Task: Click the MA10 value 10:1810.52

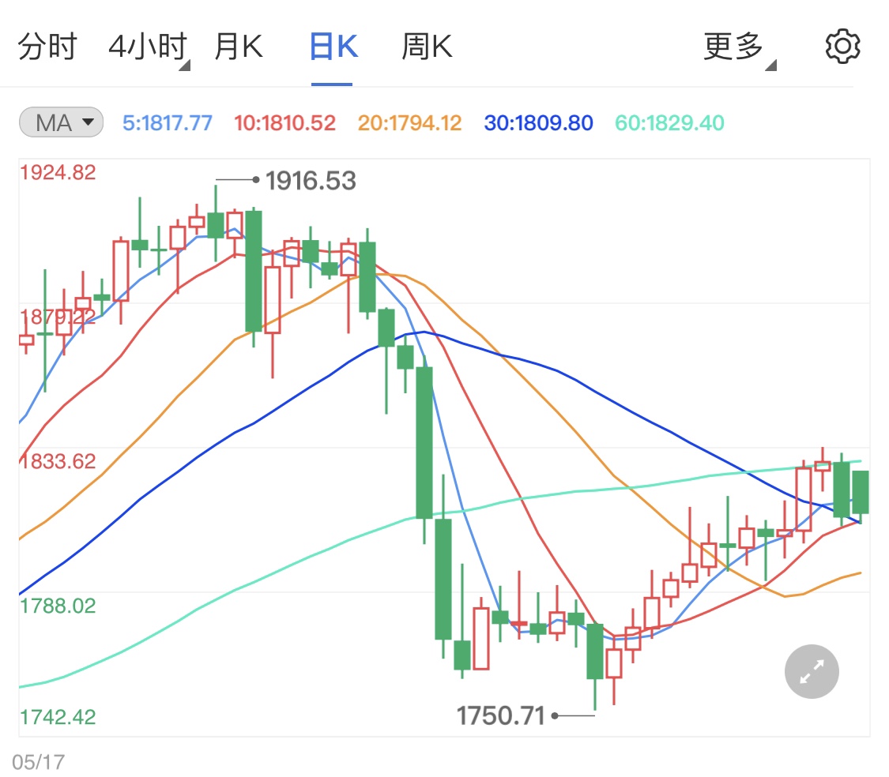Action: [285, 123]
